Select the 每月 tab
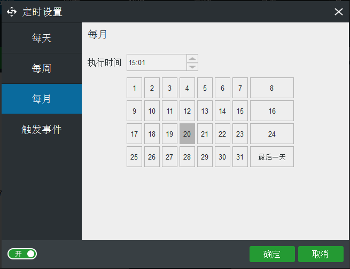The width and height of the screenshot is (350, 269). 42,99
